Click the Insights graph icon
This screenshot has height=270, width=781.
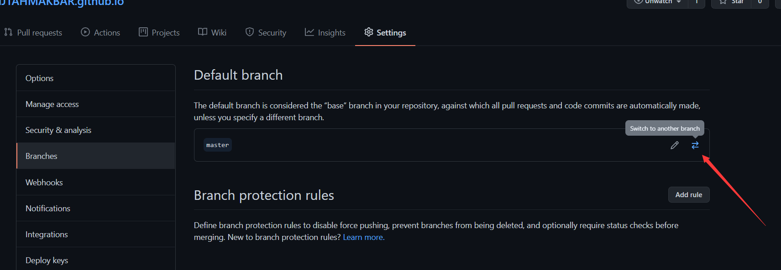pos(309,32)
